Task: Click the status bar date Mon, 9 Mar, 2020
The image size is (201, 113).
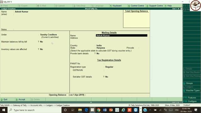Action: [x=172, y=105]
